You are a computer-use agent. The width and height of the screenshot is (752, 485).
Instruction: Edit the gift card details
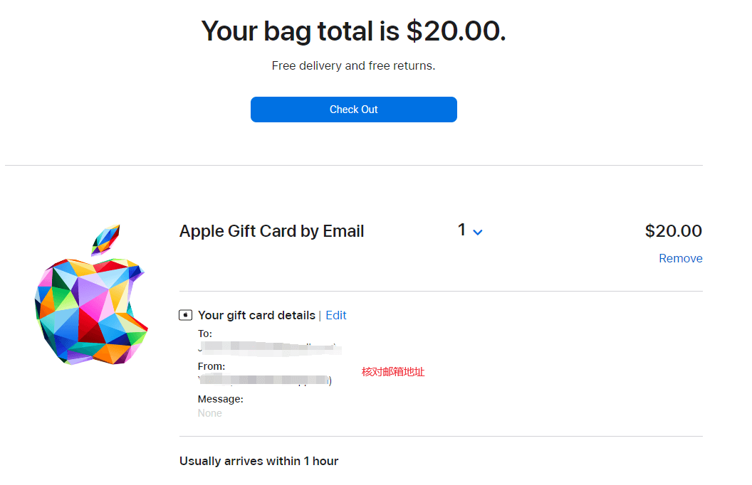[335, 315]
